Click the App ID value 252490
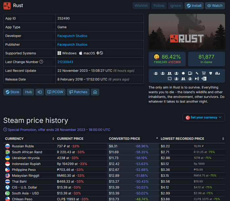This screenshot has height=201, width=230. pos(63,18)
